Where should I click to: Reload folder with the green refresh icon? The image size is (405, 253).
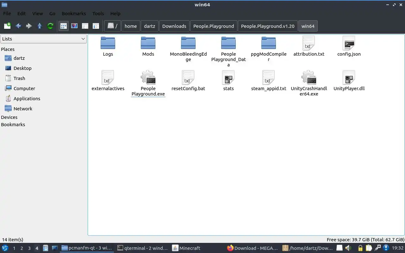click(x=50, y=26)
